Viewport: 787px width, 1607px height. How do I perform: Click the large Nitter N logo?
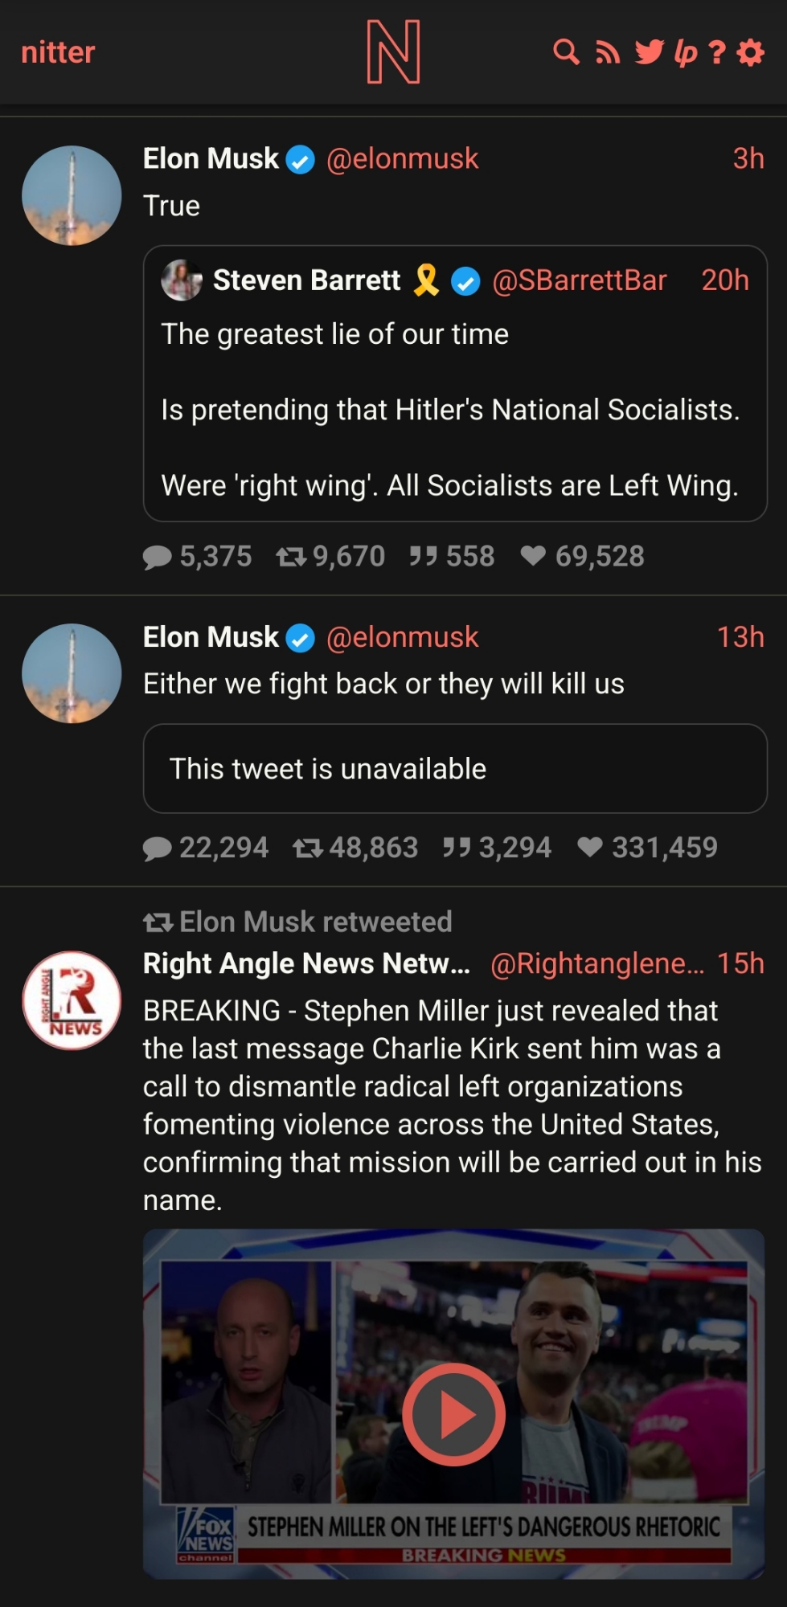coord(393,52)
